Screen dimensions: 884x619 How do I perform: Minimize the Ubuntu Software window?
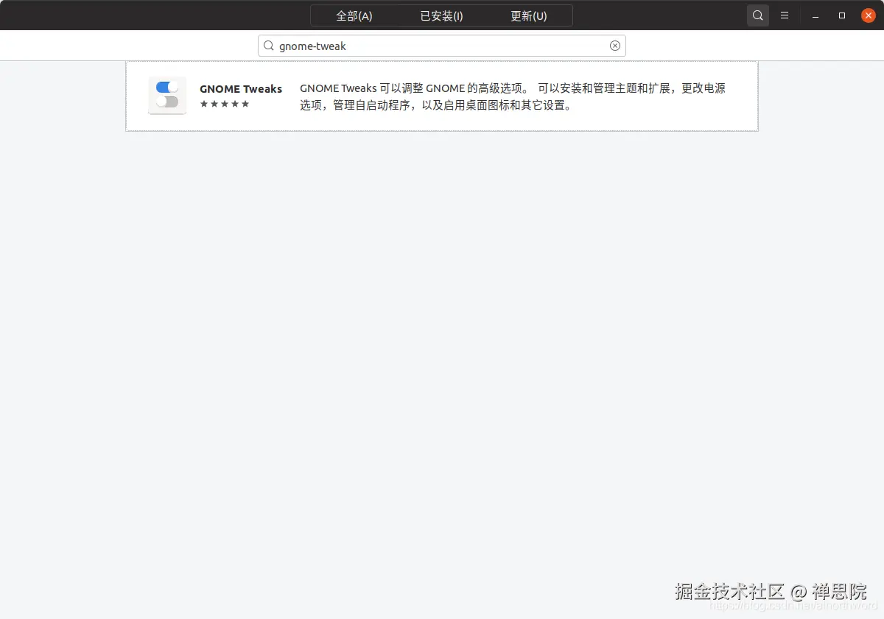click(815, 15)
